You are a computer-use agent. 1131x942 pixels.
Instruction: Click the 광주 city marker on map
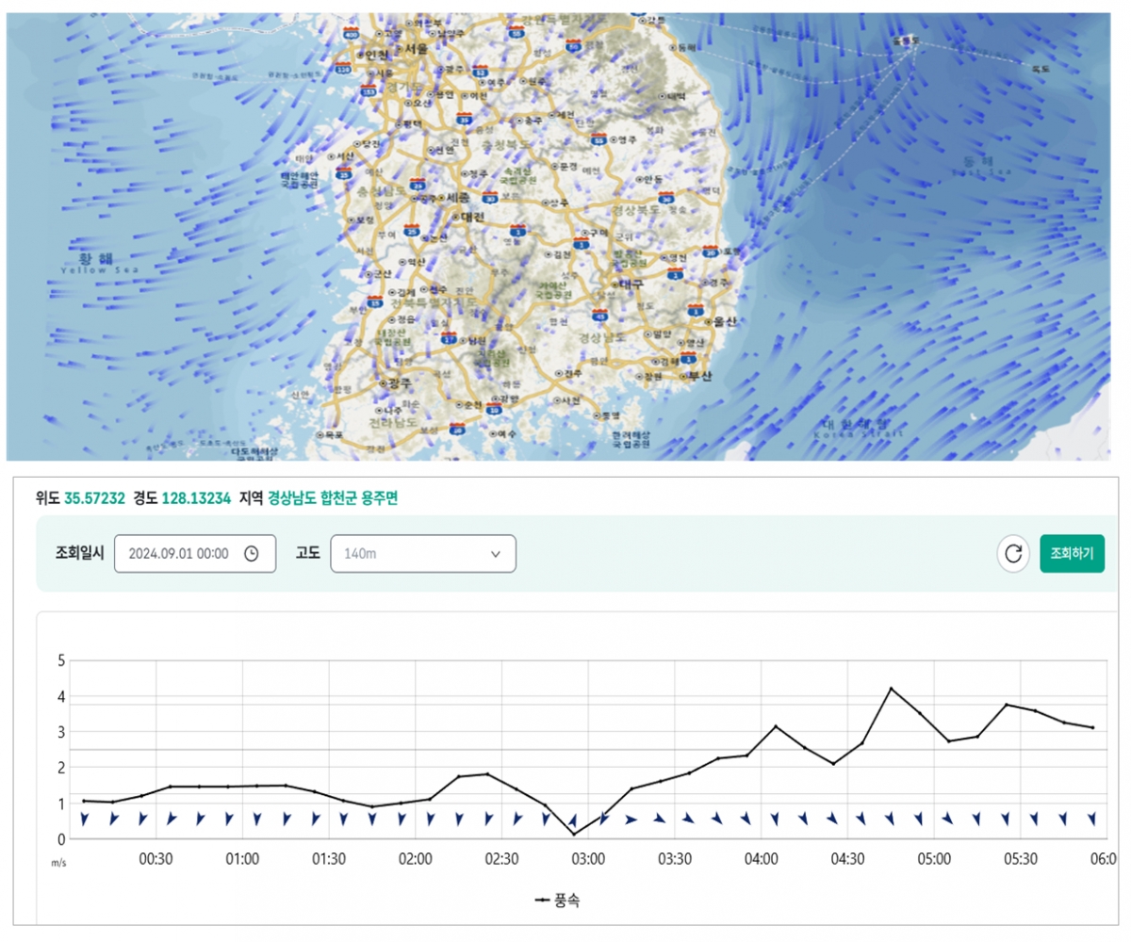click(x=383, y=383)
